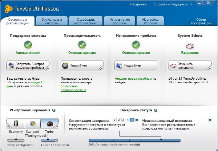Image resolution: width=218 pixels, height=151 pixels.
Task: Open Настройка Windows tab
Action: [x=150, y=21]
